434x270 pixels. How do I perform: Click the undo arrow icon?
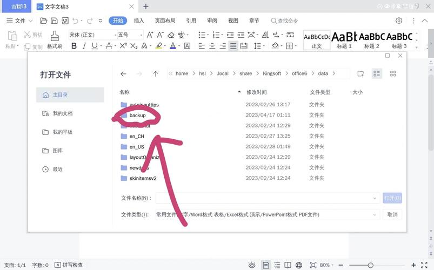pyautogui.click(x=75, y=21)
